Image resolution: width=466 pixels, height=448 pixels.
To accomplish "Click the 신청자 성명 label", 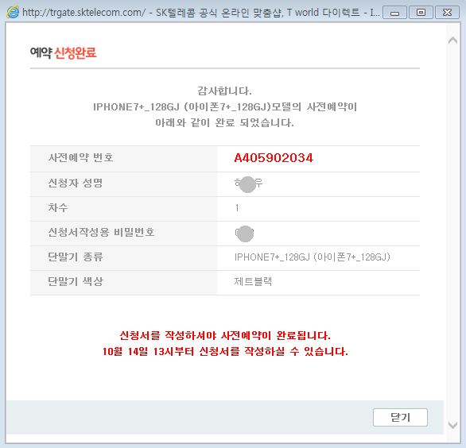I will (x=76, y=183).
